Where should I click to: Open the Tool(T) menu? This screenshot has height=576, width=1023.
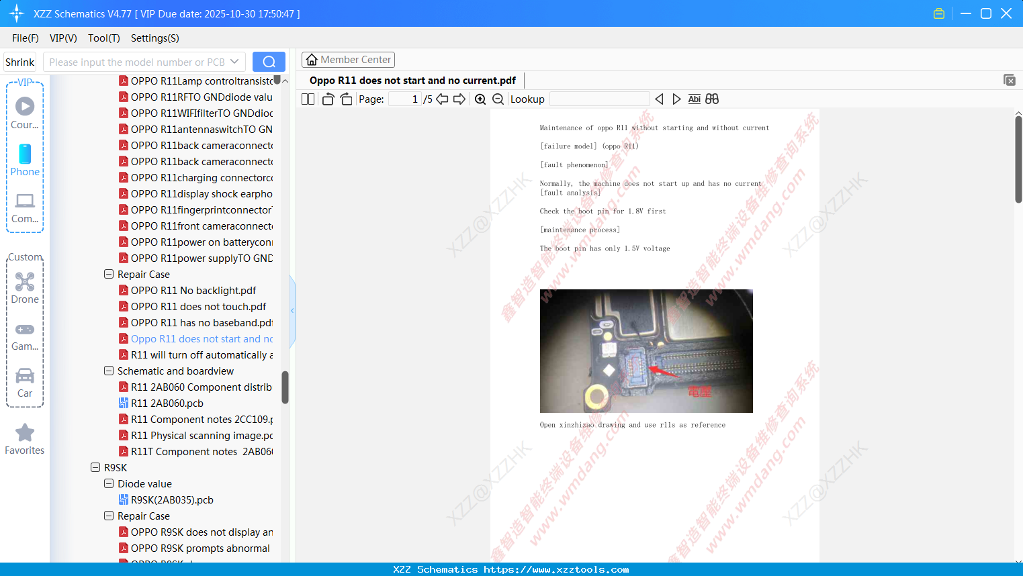pos(104,38)
